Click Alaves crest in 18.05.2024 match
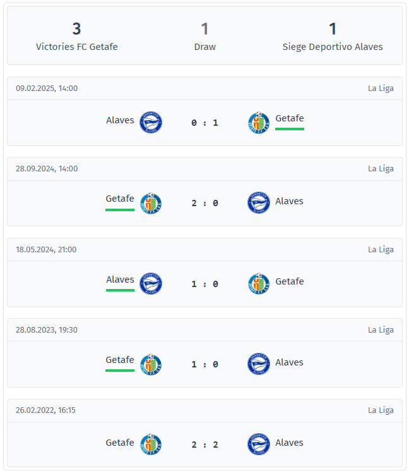The height and width of the screenshot is (473, 409). [x=151, y=283]
